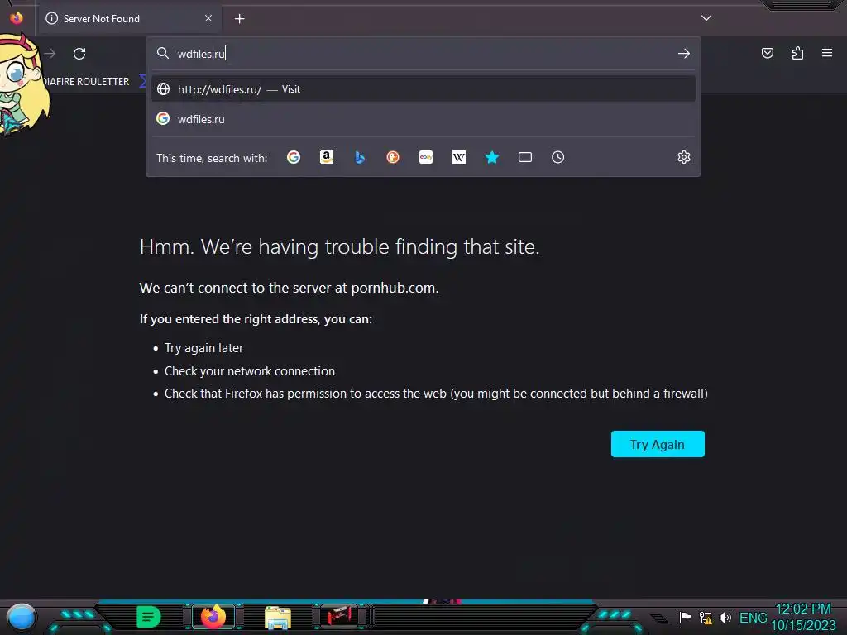
Task: Click 'Check your network connection' text
Action: (x=250, y=371)
